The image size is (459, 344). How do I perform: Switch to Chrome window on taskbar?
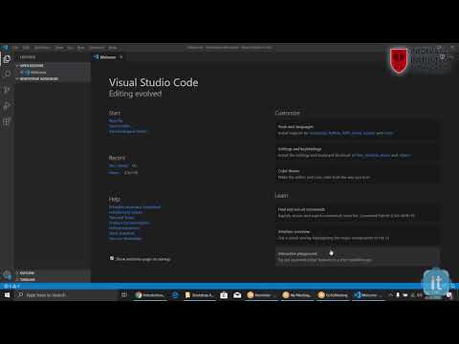click(150, 295)
